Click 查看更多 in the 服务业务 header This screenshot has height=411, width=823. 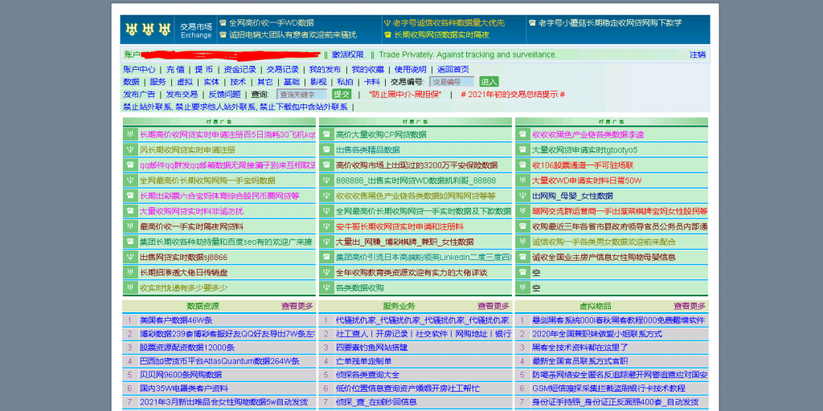pyautogui.click(x=493, y=306)
